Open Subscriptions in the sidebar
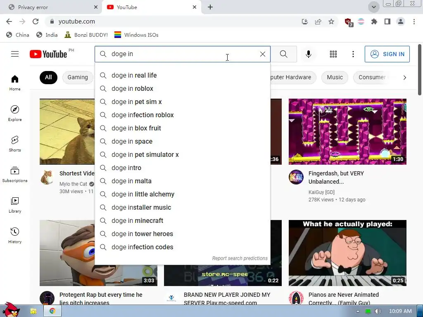The image size is (423, 317). click(15, 175)
